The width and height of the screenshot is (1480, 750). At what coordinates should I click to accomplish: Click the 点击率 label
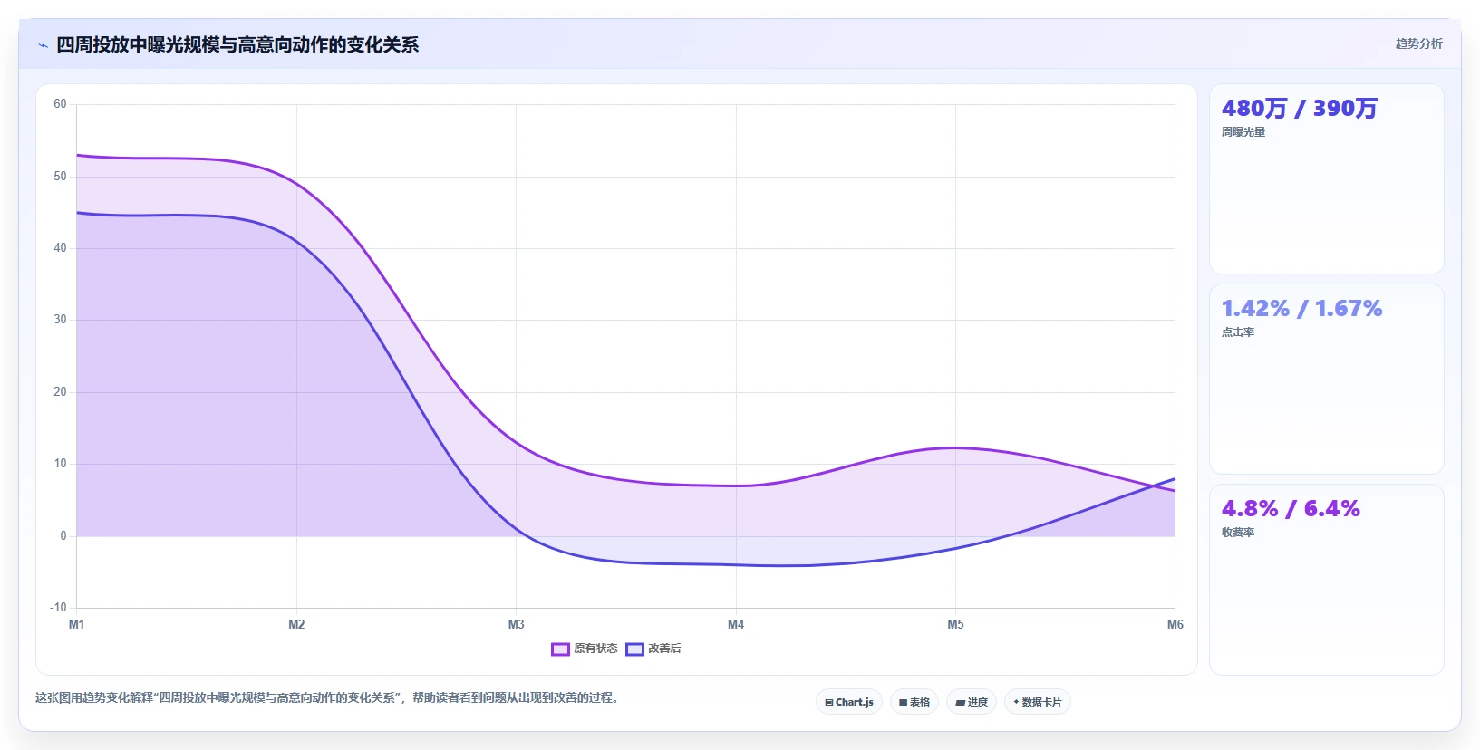[x=1238, y=332]
